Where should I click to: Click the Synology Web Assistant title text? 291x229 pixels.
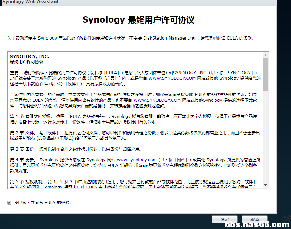31,2
